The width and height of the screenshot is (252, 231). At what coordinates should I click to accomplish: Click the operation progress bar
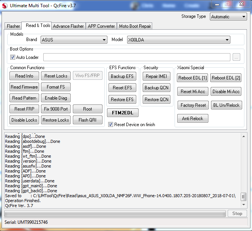(x=115, y=214)
